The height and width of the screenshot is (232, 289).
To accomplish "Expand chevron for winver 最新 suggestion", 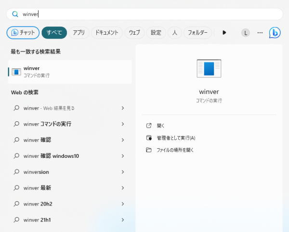I will click(123, 188).
